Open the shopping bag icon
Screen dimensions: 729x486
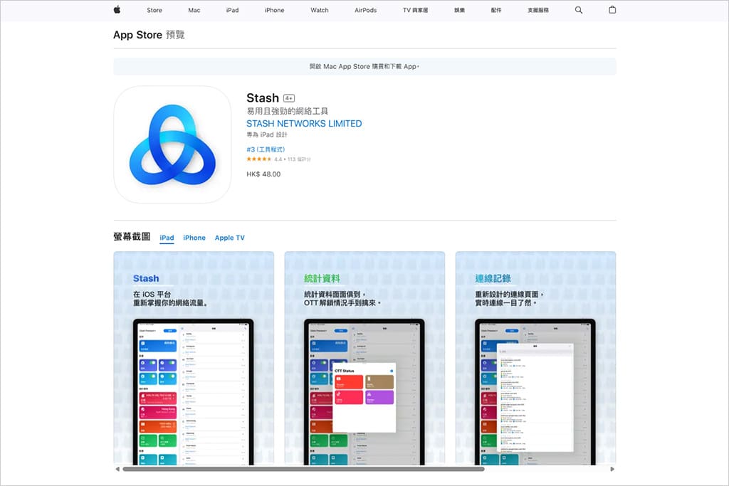coord(612,10)
